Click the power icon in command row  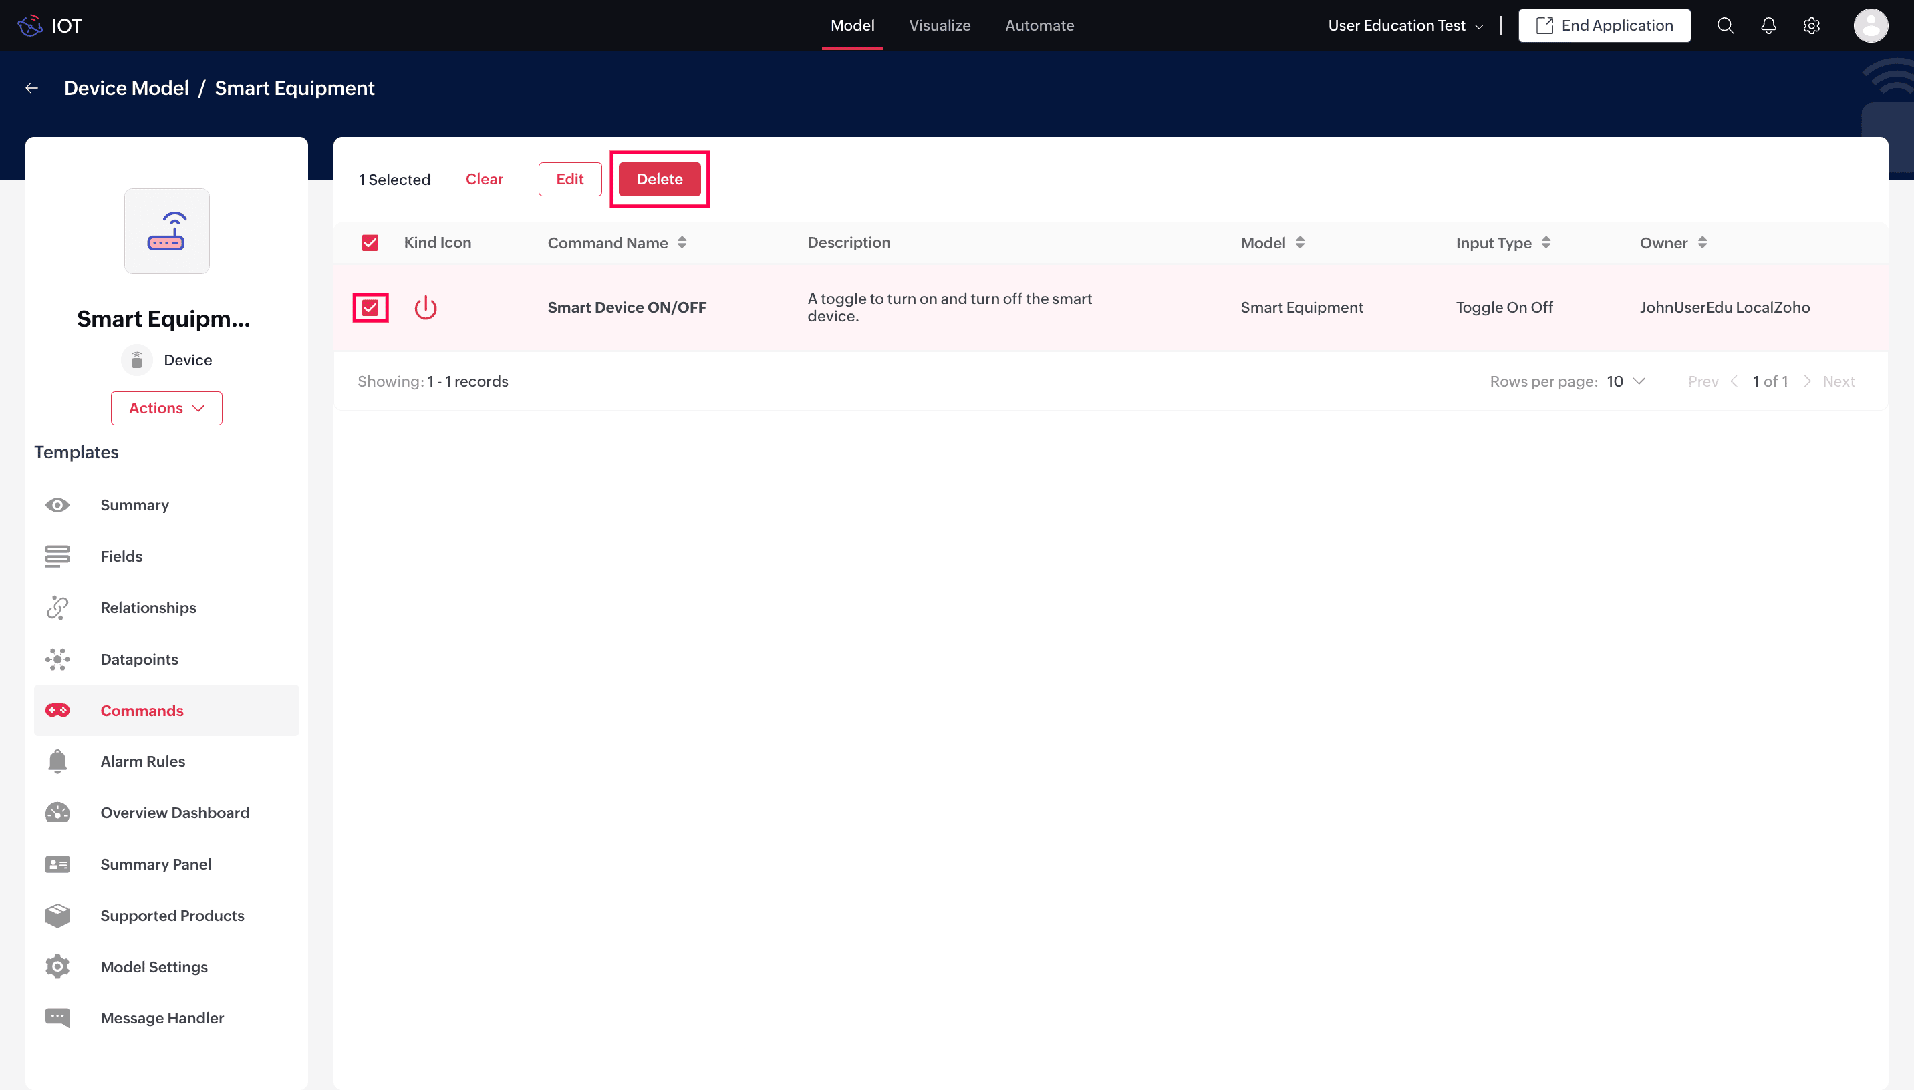[425, 307]
